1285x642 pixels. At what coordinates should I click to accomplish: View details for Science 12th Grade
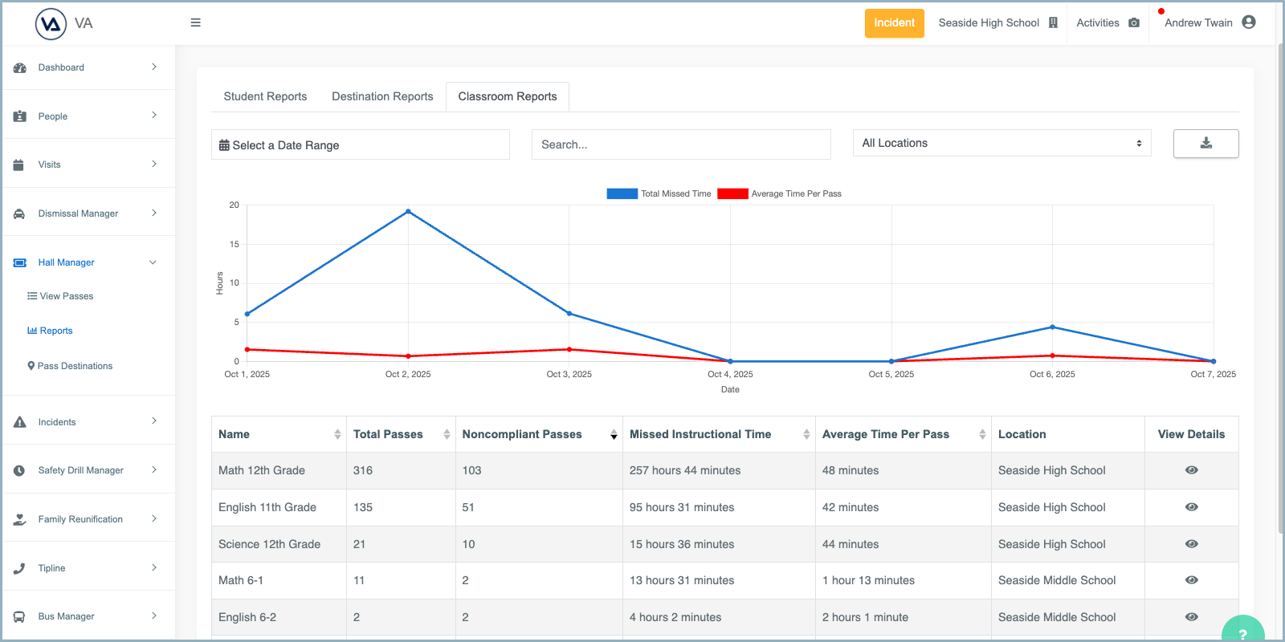(x=1192, y=544)
